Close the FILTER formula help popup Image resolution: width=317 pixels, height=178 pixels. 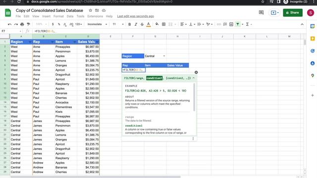pos(196,72)
